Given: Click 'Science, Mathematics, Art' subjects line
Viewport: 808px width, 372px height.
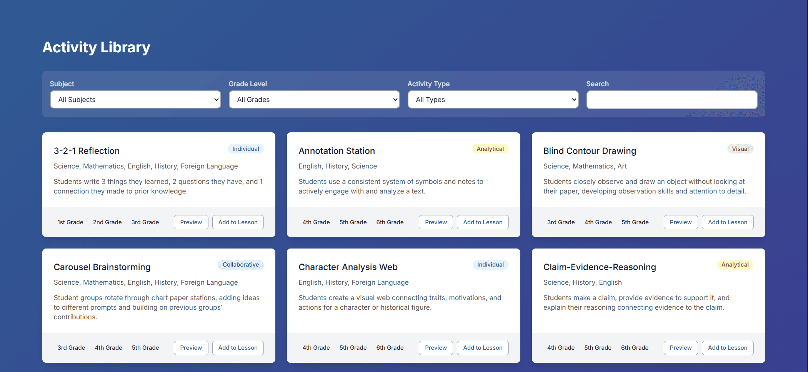Looking at the screenshot, I should coord(585,166).
